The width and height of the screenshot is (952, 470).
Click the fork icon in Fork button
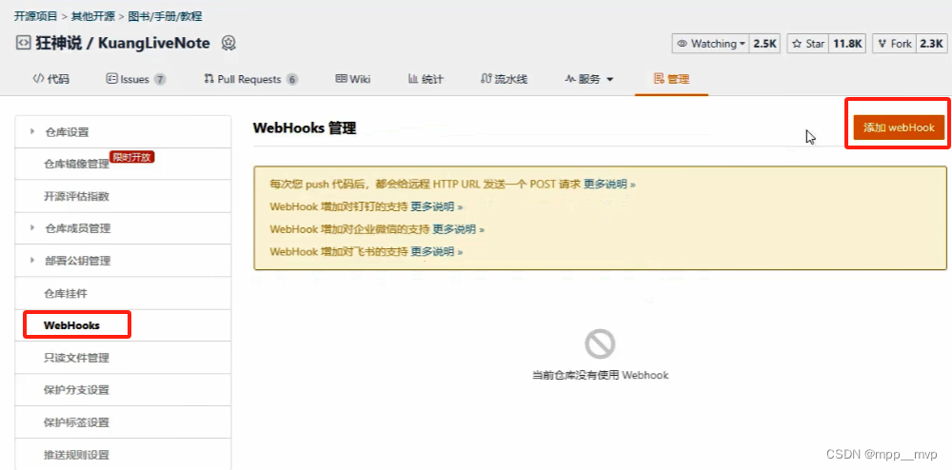point(883,44)
